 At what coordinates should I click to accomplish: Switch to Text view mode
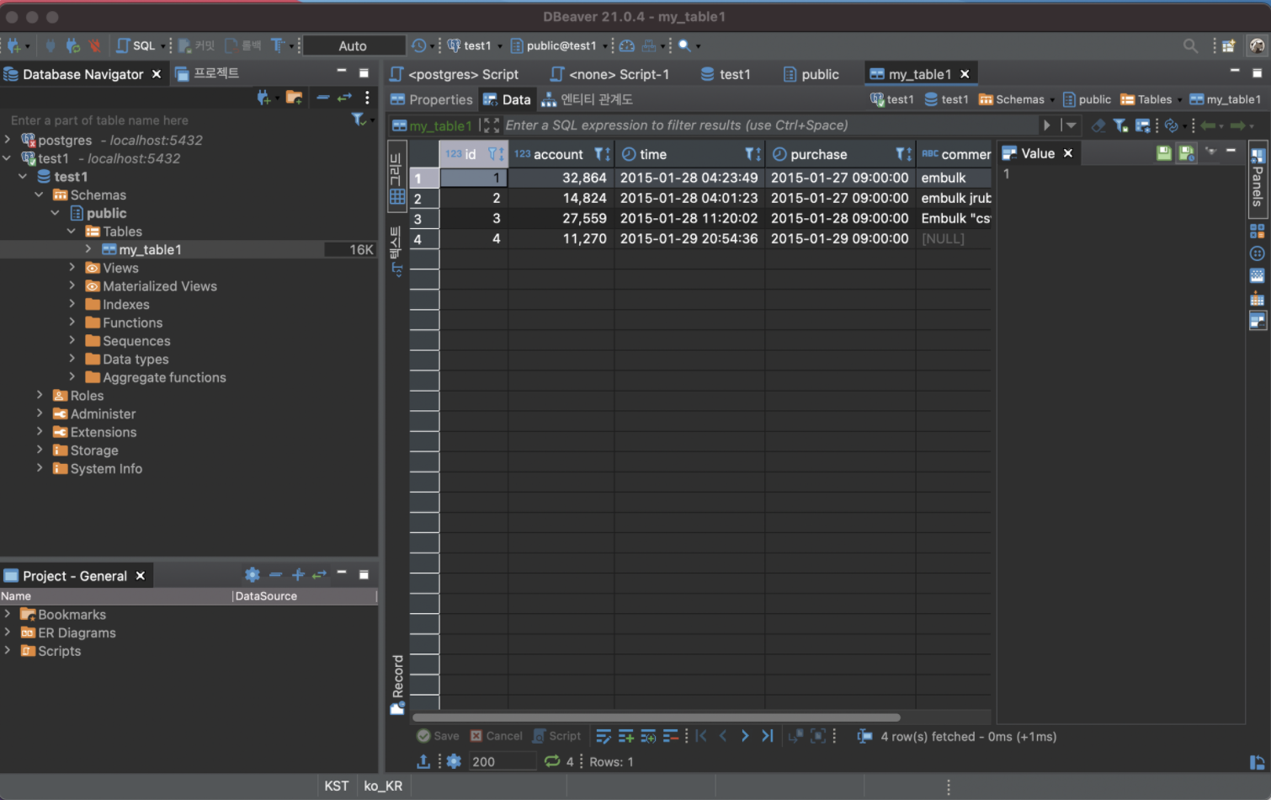[397, 252]
